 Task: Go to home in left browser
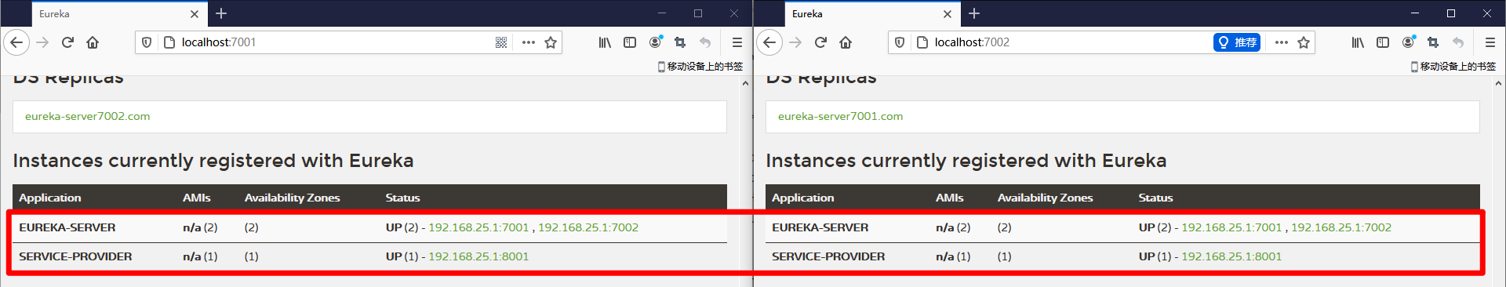(x=93, y=42)
